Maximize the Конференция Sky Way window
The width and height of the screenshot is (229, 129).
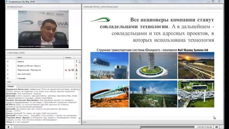[x=213, y=1]
